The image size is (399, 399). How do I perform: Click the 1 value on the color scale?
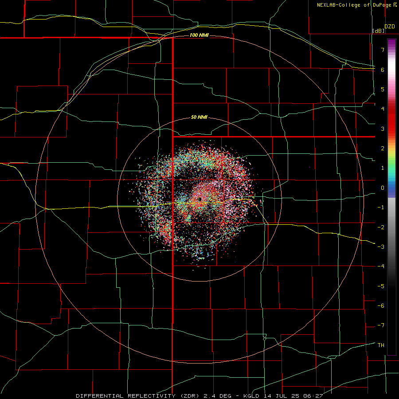pos(383,168)
